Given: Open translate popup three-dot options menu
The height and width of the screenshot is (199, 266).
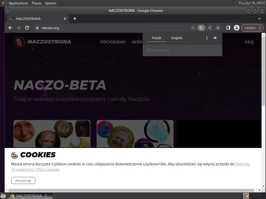Looking at the screenshot, I should (x=207, y=38).
